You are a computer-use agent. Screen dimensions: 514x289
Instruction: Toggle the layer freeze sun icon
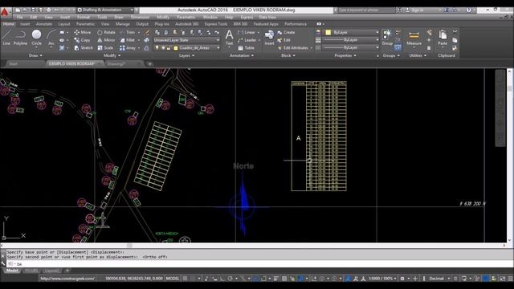163,48
